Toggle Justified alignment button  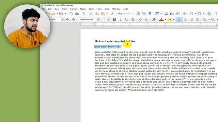tap(198, 20)
